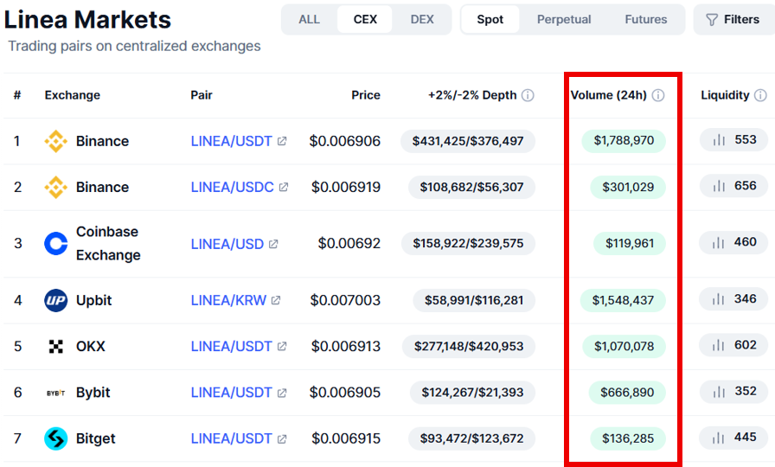Screen dimensions: 775x467
Task: Click depth value $93,472/$123,672
Action: pos(471,438)
